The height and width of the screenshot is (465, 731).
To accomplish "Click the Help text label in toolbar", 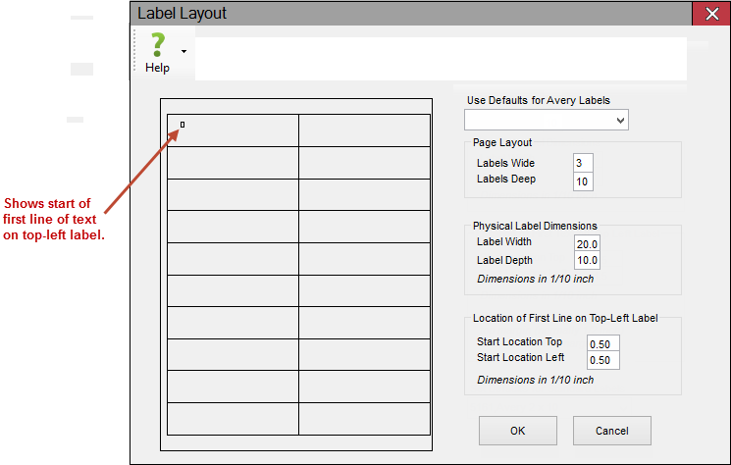I will (x=157, y=68).
